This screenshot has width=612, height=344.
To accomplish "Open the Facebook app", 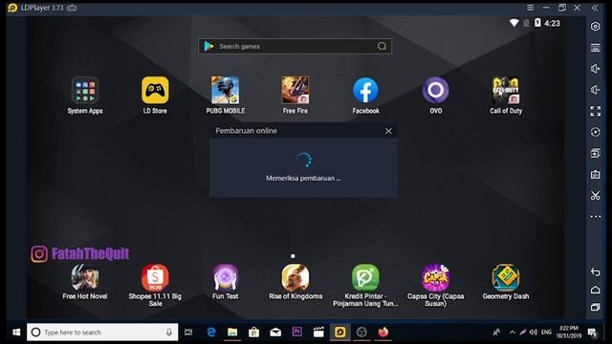I will 365,91.
